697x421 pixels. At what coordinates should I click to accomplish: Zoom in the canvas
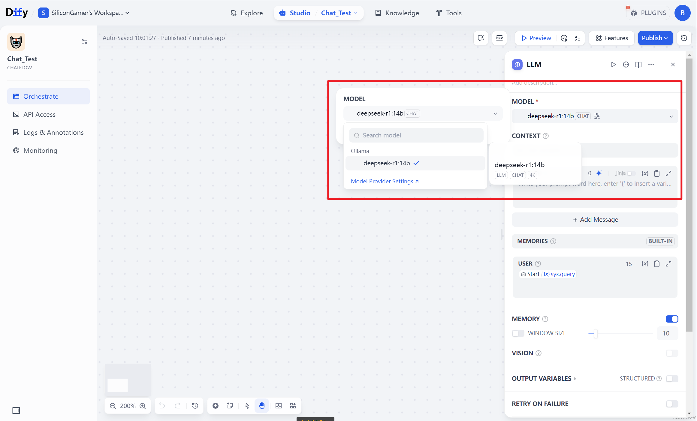tap(143, 406)
